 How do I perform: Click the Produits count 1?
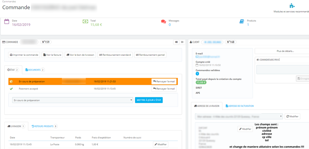pyautogui.click(x=248, y=25)
